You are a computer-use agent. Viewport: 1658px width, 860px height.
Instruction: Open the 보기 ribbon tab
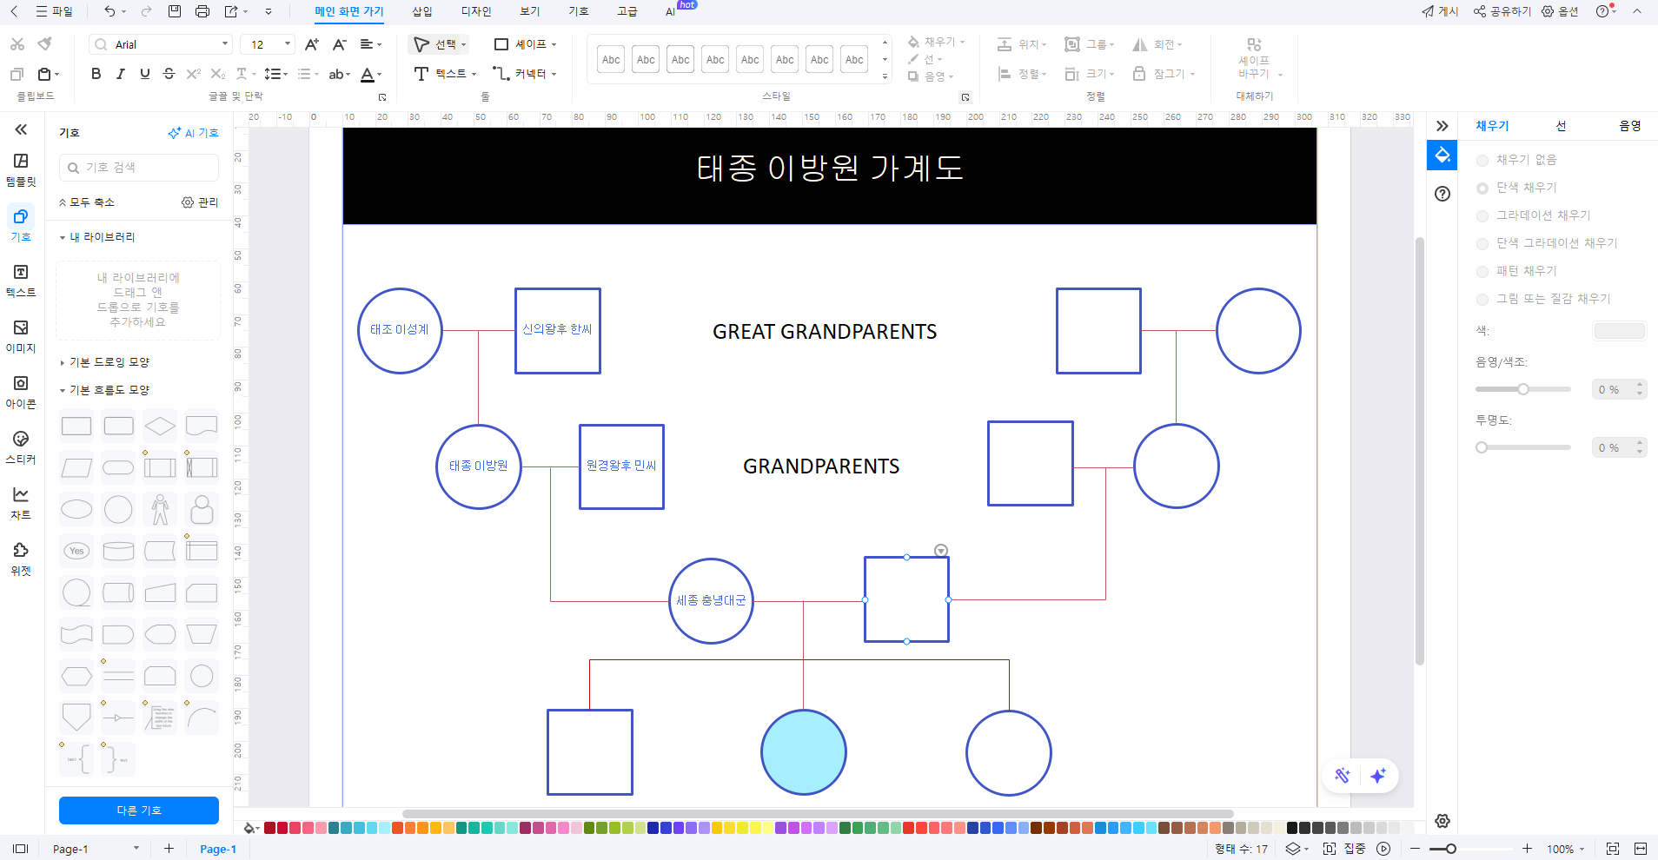(x=530, y=11)
